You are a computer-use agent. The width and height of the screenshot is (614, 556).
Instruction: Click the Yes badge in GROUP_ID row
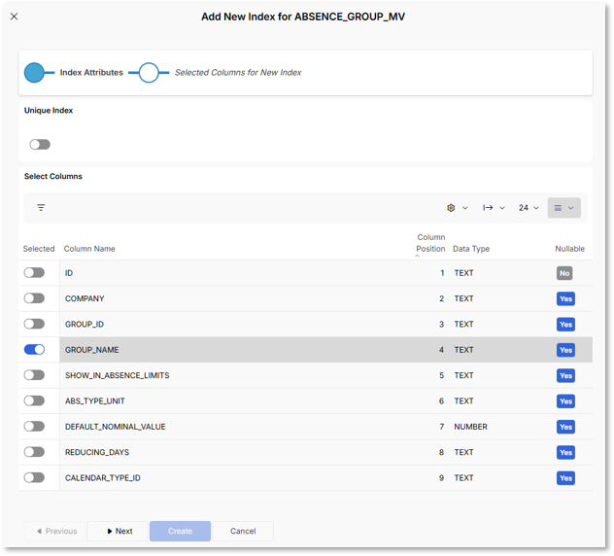tap(565, 325)
